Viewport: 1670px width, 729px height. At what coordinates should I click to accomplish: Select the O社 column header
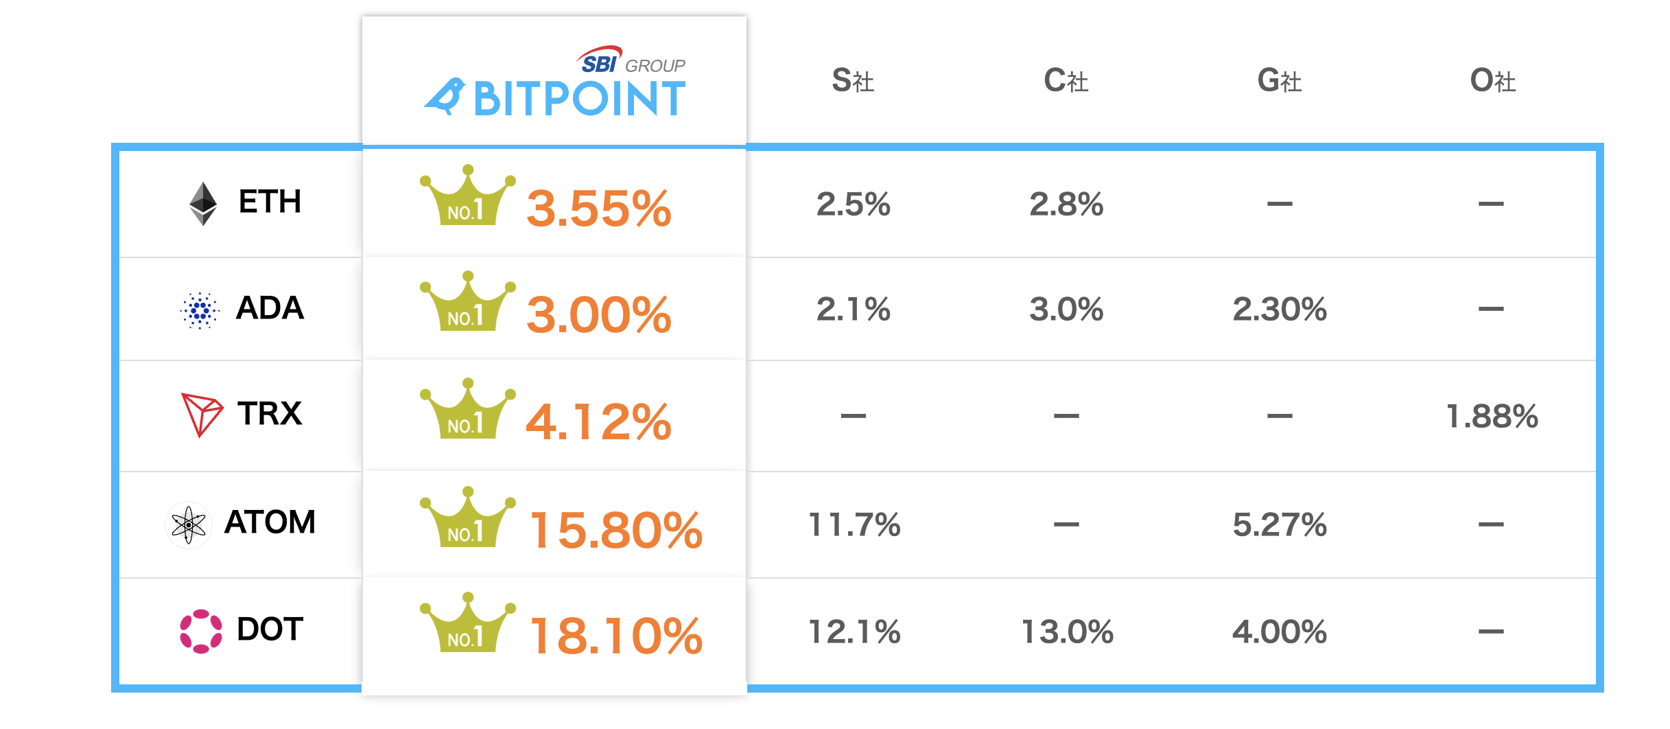pyautogui.click(x=1492, y=81)
